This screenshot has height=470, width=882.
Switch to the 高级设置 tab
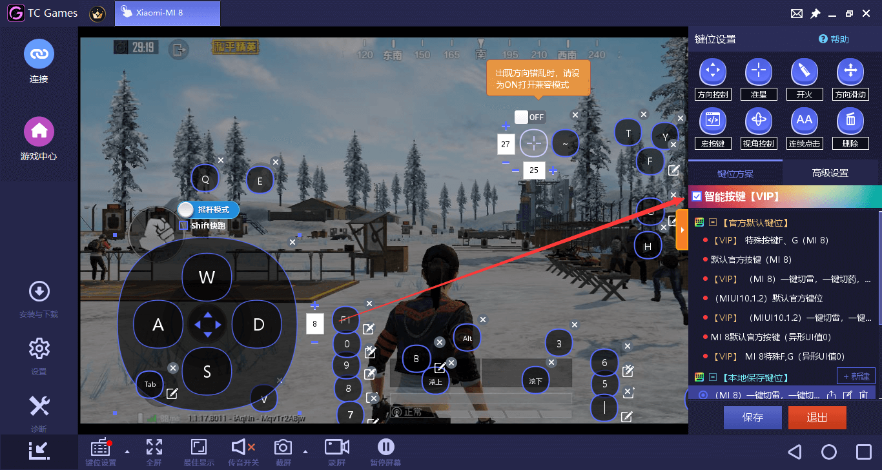(830, 173)
